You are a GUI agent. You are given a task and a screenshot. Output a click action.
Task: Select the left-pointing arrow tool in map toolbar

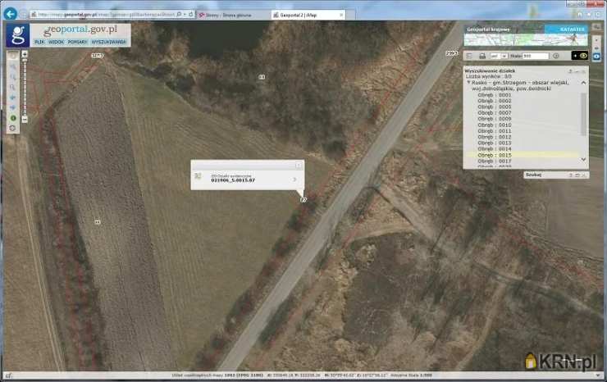[12, 96]
